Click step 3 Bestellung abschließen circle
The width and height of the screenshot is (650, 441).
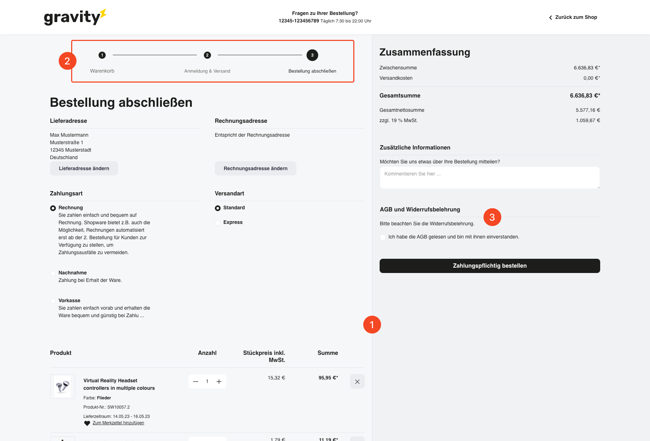point(312,55)
